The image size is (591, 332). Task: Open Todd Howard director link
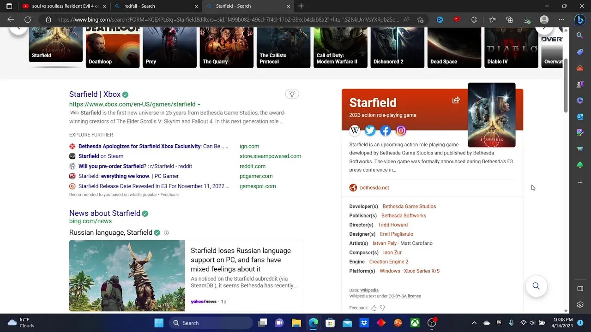click(x=393, y=225)
